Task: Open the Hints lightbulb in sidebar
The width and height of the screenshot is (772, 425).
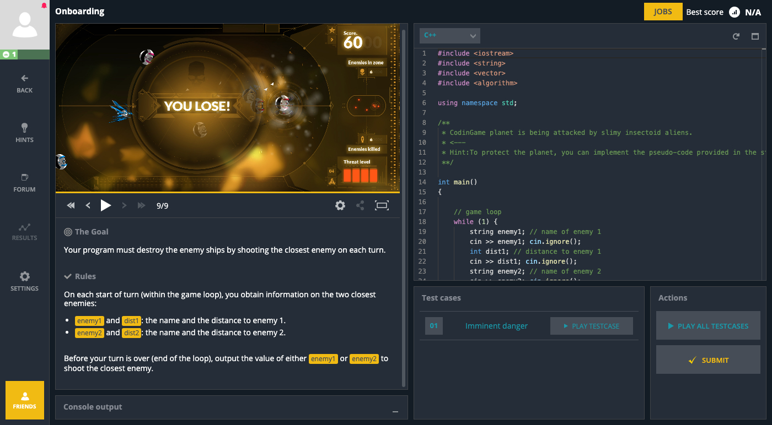Action: [x=24, y=133]
